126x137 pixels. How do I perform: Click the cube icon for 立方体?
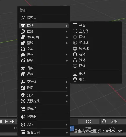pos(75,31)
